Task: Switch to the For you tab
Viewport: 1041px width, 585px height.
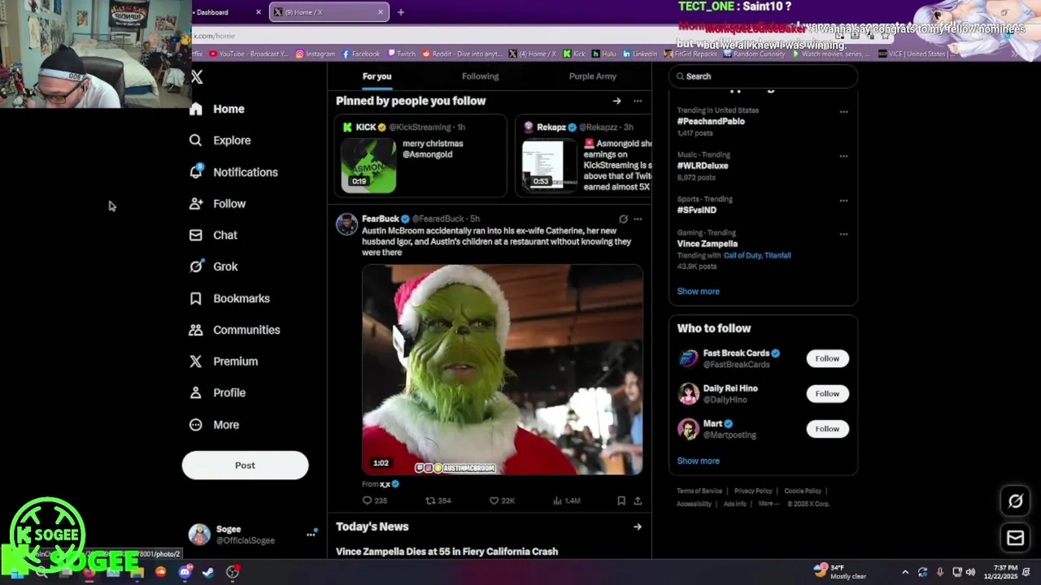Action: point(377,76)
